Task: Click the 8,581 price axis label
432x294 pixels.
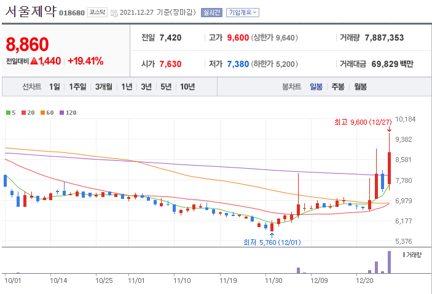Action: point(404,160)
